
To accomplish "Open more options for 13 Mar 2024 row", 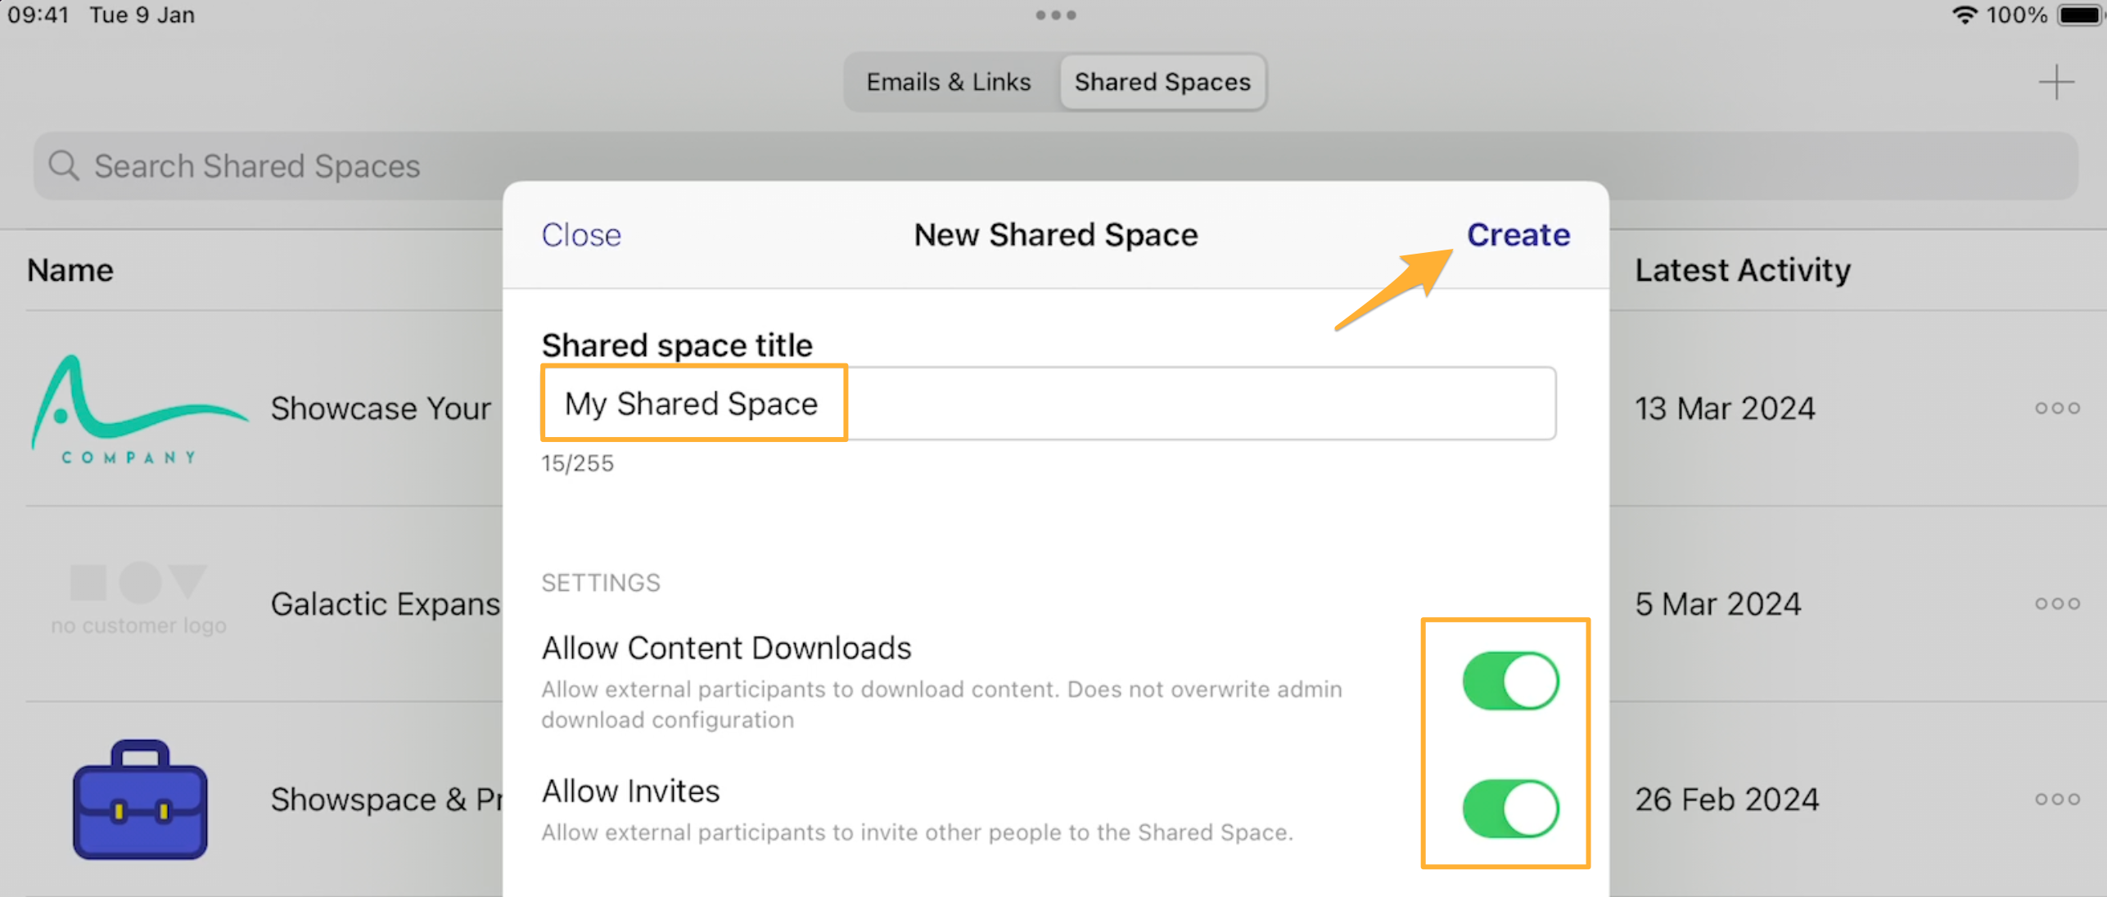I will tap(2057, 408).
